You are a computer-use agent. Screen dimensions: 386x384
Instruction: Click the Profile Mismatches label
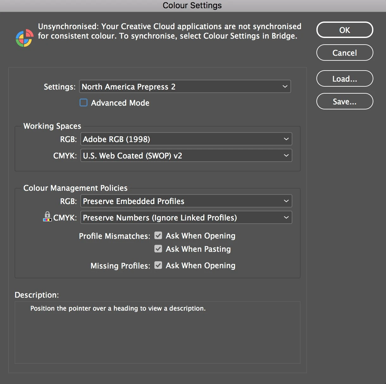coord(115,236)
